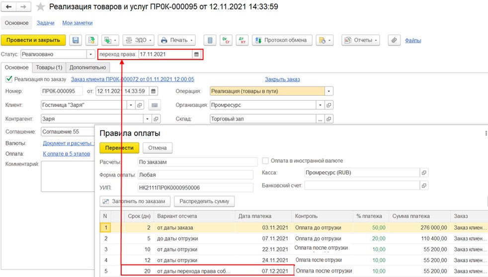Click the 'Закрыть заказ' link
Viewport: 488px width, 277px height.
pos(282,79)
